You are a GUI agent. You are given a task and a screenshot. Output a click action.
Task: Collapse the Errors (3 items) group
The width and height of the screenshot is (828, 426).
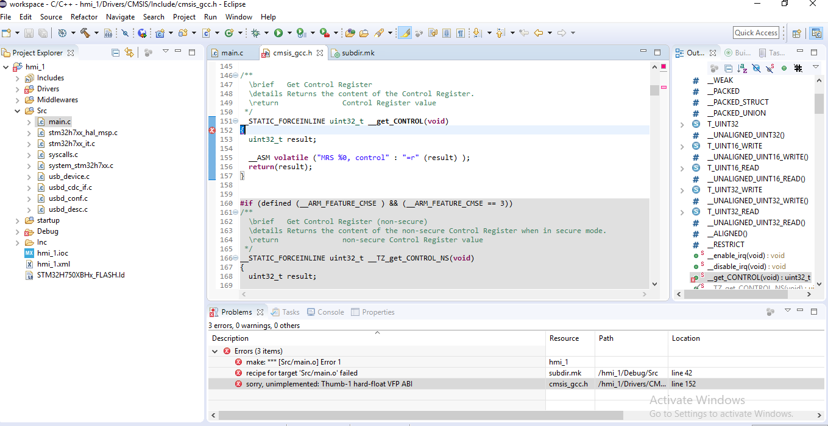coord(214,351)
